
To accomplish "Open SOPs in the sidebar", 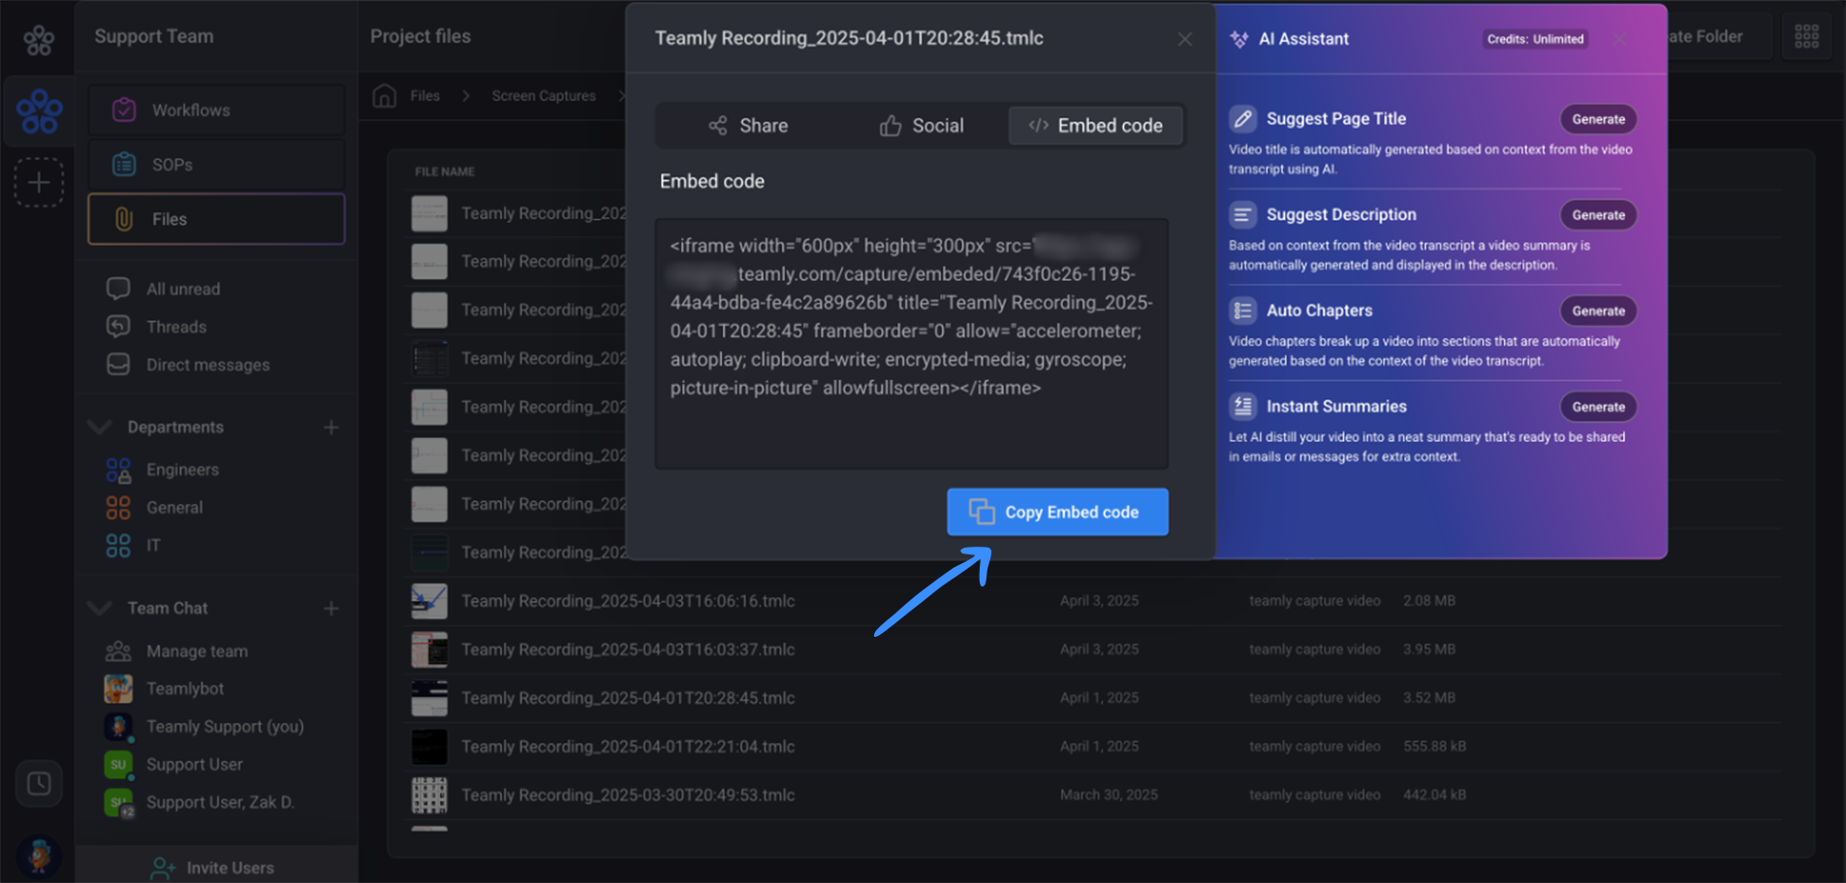I will click(216, 165).
